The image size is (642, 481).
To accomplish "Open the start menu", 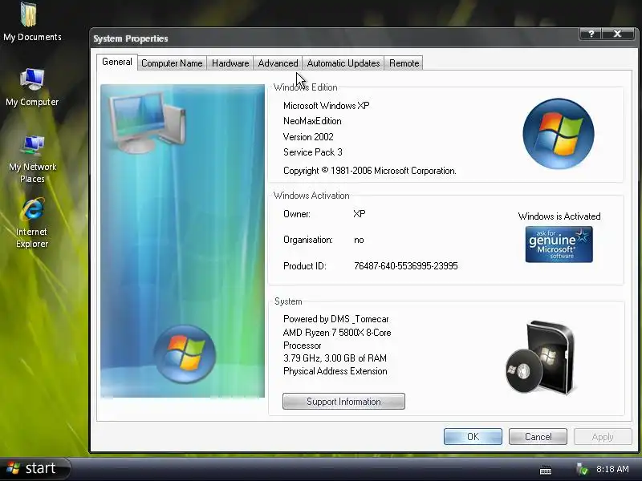I will [35, 468].
